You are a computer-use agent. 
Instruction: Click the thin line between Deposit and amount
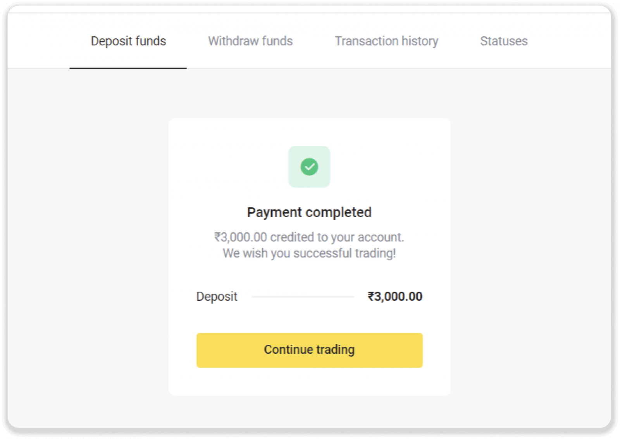click(302, 297)
